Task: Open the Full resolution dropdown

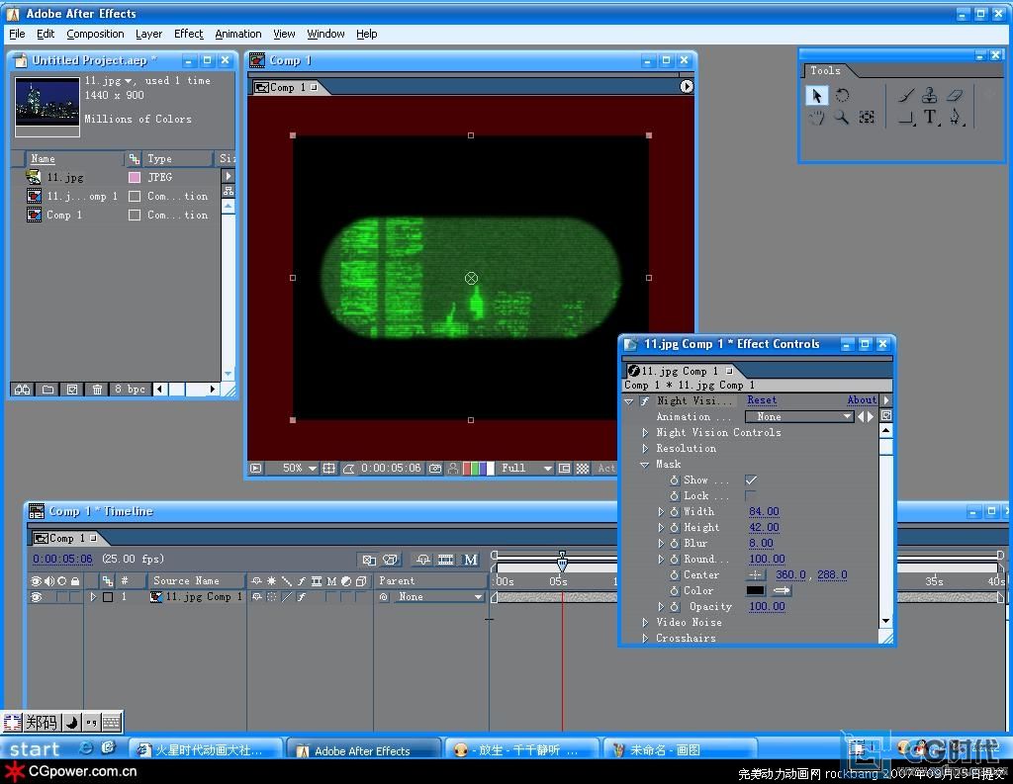Action: (526, 469)
